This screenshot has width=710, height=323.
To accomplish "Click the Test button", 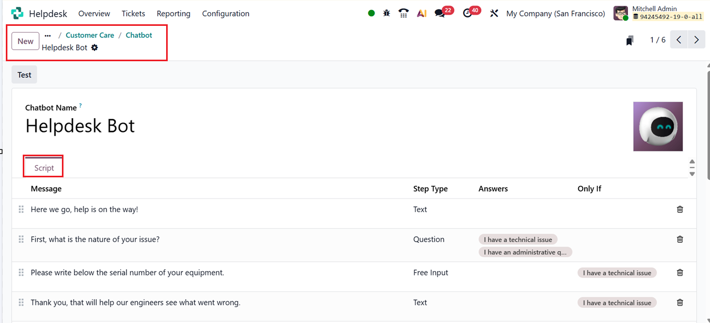I will click(24, 75).
